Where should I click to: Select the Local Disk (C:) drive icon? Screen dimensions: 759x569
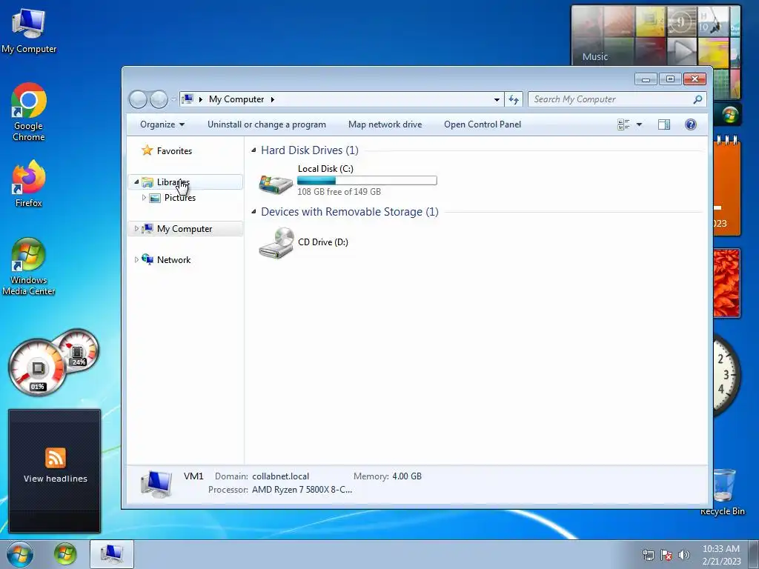pos(276,184)
